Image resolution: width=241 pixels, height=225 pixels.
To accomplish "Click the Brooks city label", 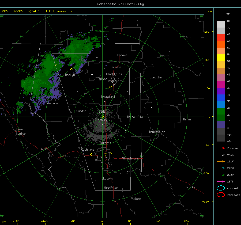I will click(x=190, y=187).
